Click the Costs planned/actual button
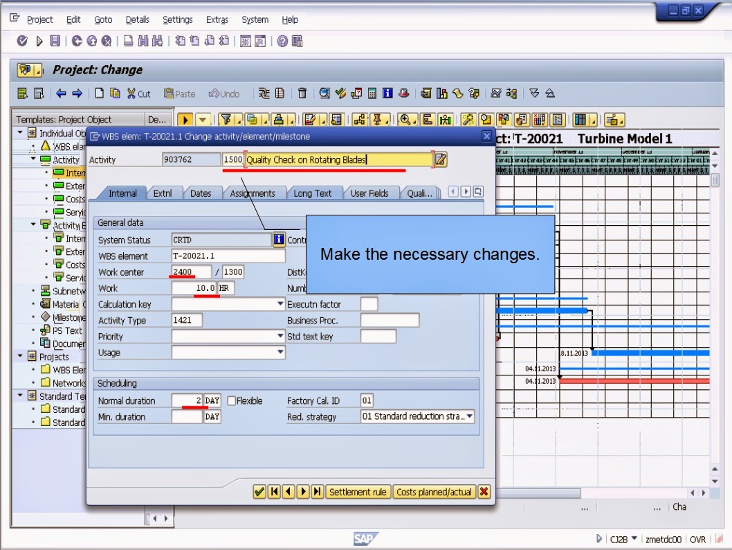 tap(434, 492)
